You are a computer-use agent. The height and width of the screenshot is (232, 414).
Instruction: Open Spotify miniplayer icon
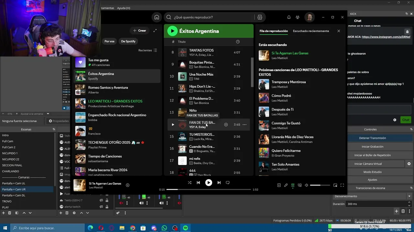335,185
